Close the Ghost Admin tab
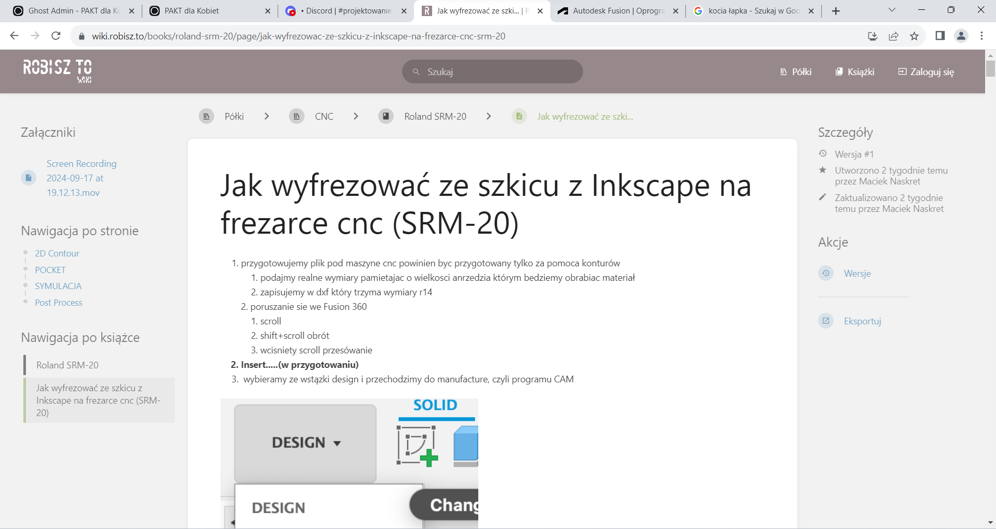This screenshot has height=529, width=996. pos(131,11)
